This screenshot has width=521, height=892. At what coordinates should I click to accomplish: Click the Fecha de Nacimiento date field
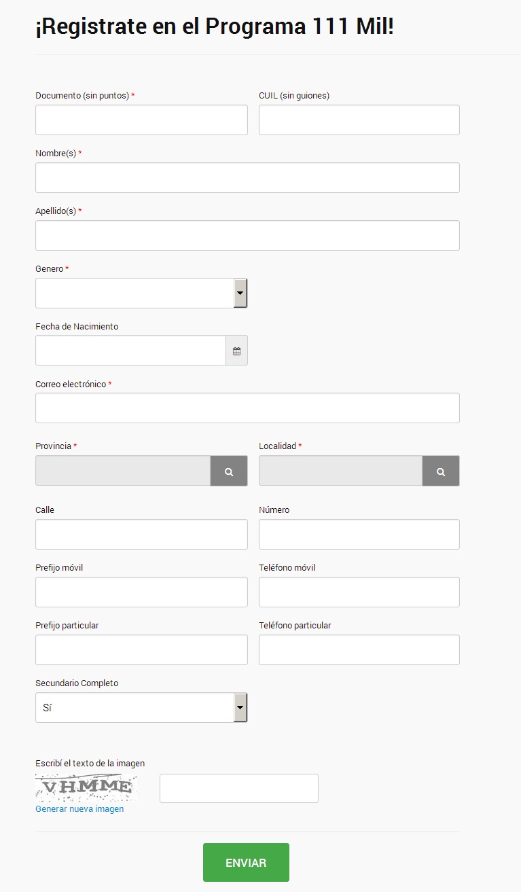[130, 351]
